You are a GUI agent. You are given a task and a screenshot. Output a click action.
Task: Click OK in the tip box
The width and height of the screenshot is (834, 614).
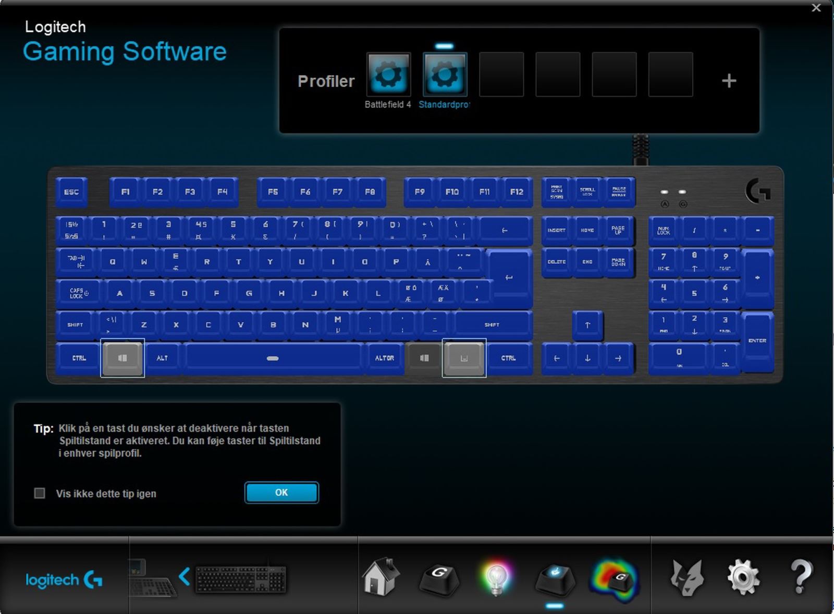point(281,493)
